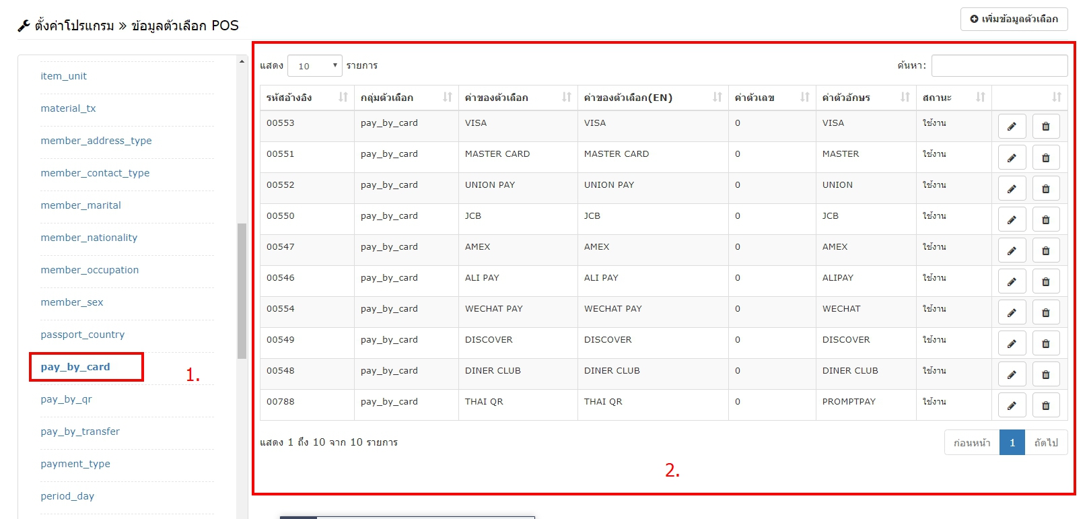The width and height of the screenshot is (1087, 519).
Task: Click the ตั้งค่าโปรแกรม breadcrumb heading
Action: coord(74,26)
